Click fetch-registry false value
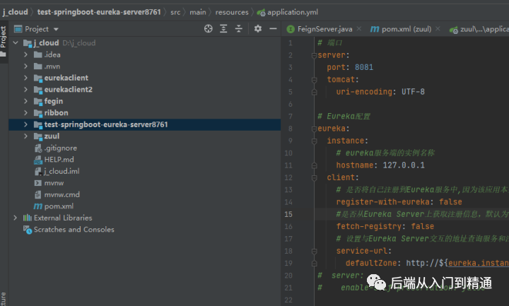The image size is (509, 306). 422,226
